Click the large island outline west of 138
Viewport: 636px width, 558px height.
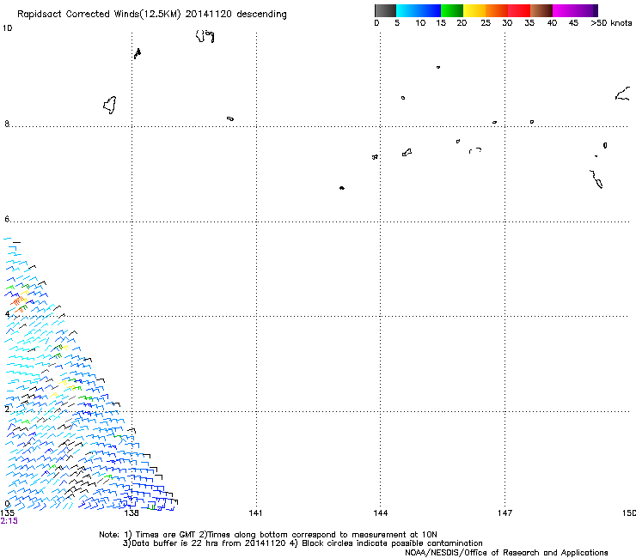click(x=109, y=105)
